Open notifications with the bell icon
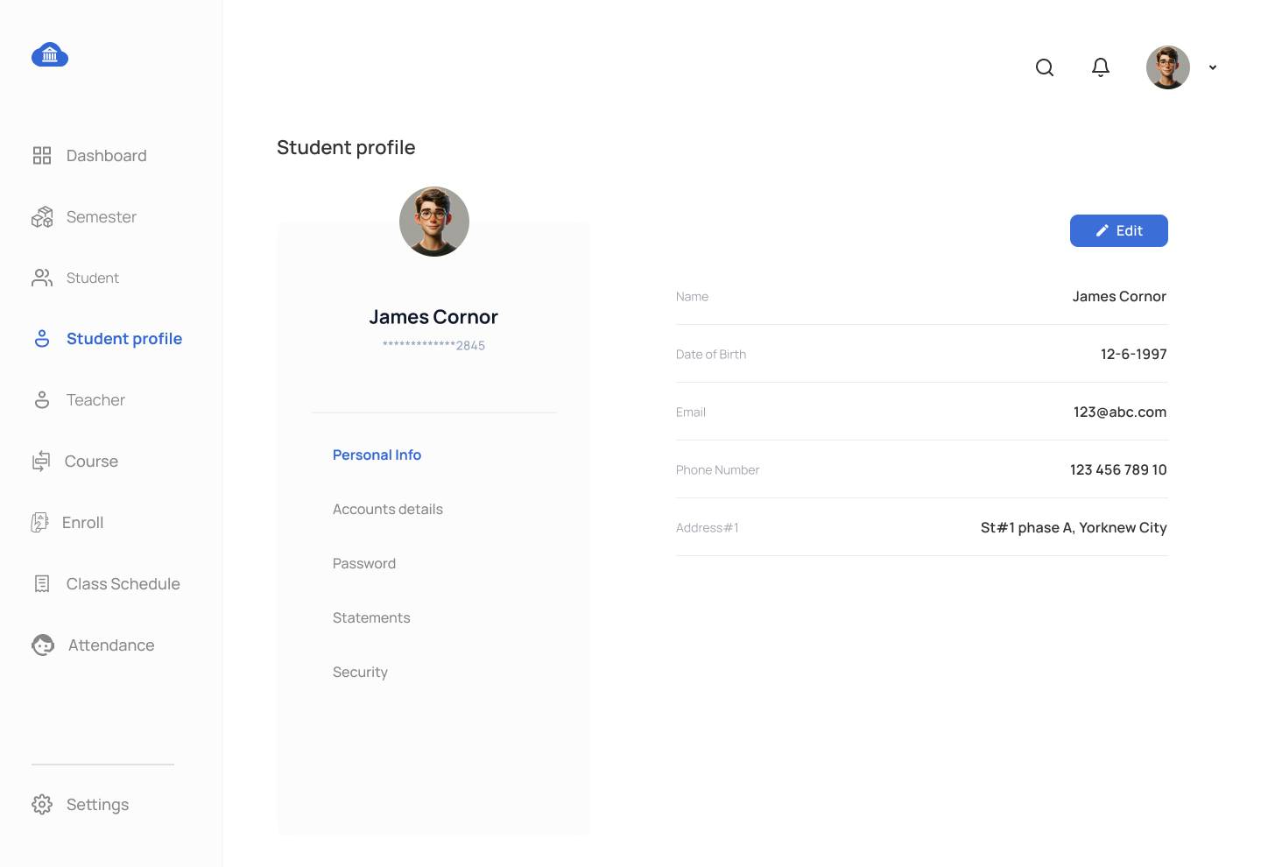 (x=1101, y=67)
